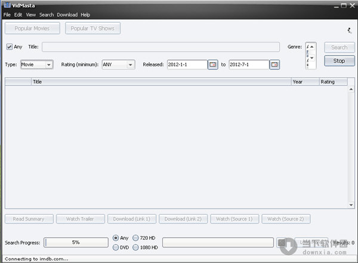This screenshot has width=358, height=263.
Task: Open the Type dropdown showing Movie
Action: pyautogui.click(x=37, y=65)
